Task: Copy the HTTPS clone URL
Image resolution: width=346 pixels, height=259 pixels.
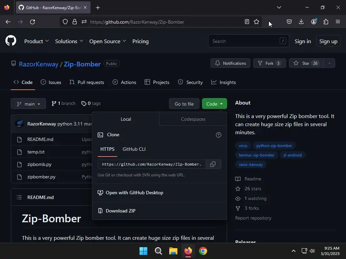Action: [213, 164]
